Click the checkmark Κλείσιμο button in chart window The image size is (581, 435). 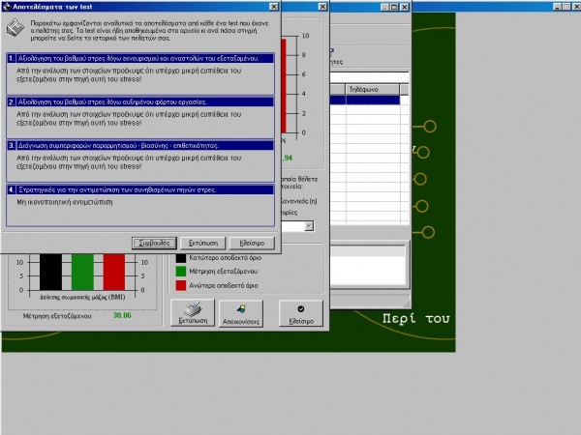[x=301, y=313]
